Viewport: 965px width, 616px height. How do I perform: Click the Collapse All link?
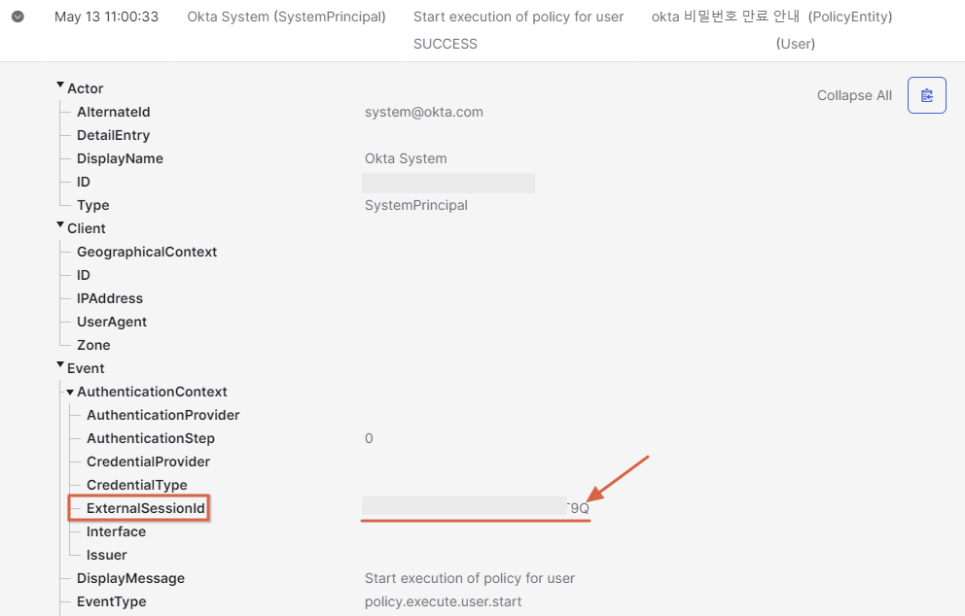[854, 95]
